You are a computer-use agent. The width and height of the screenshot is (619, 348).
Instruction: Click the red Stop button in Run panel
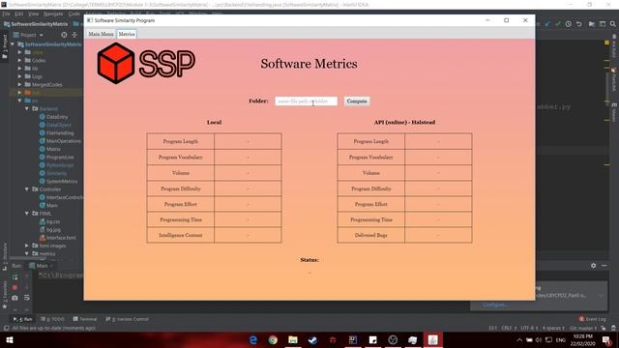(x=15, y=288)
